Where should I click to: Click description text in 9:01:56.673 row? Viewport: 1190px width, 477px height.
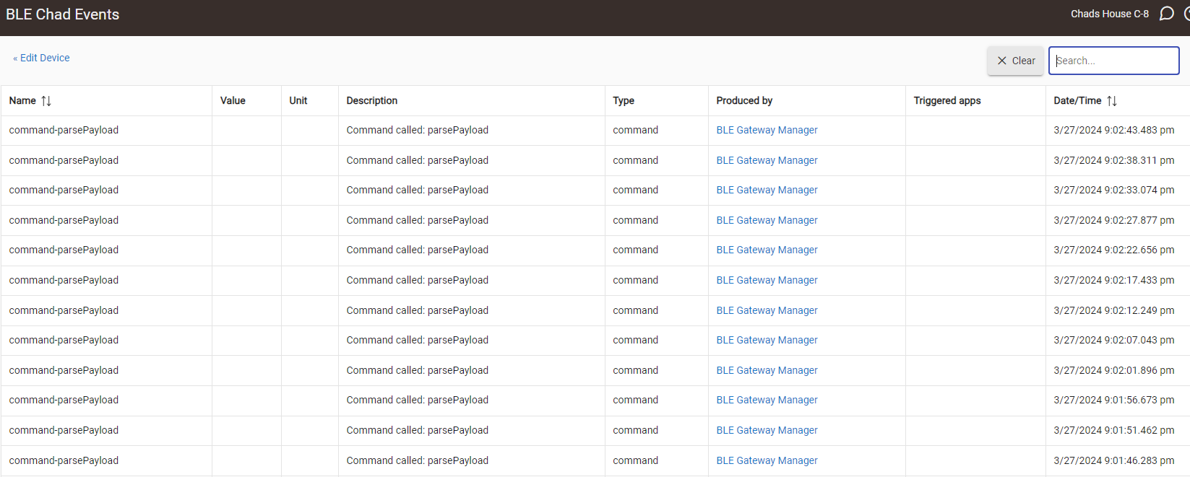pyautogui.click(x=417, y=400)
